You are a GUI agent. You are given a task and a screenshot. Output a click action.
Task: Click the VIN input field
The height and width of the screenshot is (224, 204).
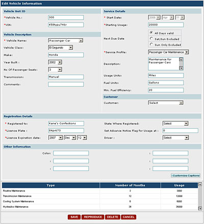click(x=66, y=25)
